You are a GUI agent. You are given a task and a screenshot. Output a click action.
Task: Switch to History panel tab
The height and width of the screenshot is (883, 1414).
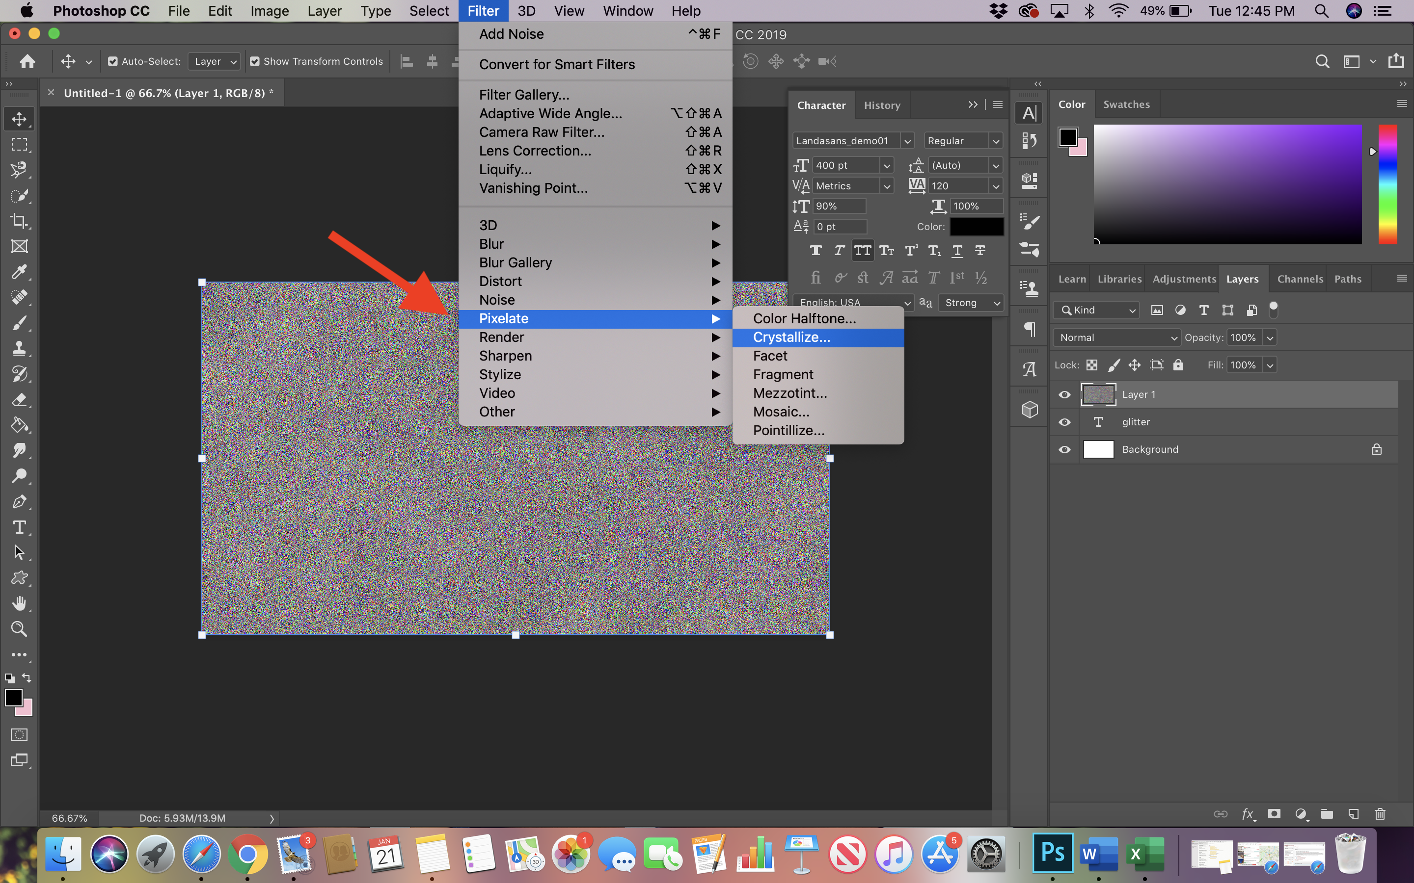[x=881, y=104]
